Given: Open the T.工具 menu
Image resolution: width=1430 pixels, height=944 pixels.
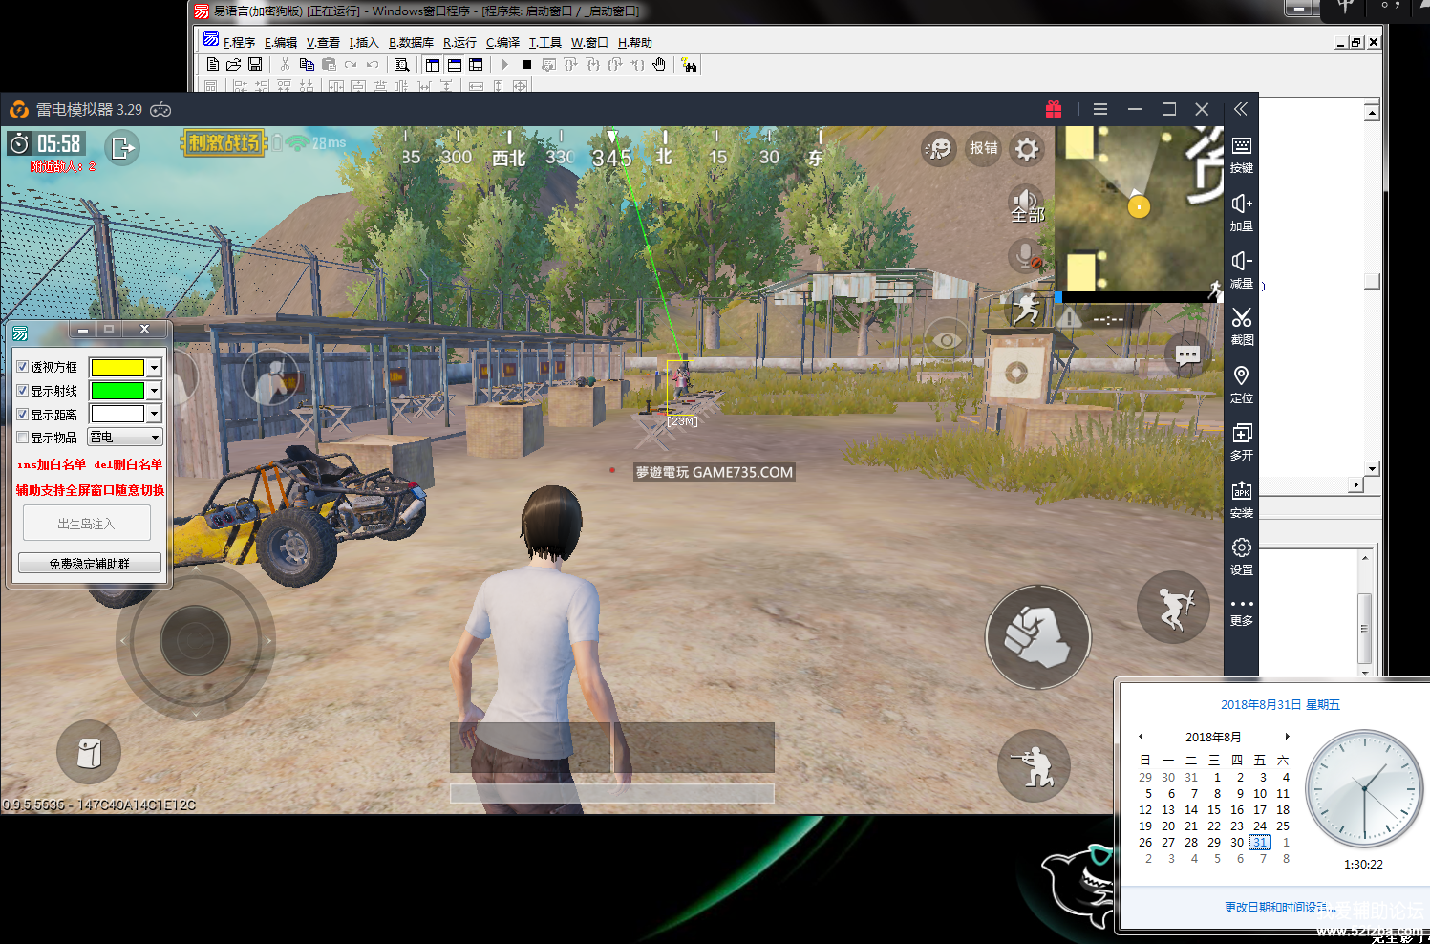Looking at the screenshot, I should click(x=545, y=43).
